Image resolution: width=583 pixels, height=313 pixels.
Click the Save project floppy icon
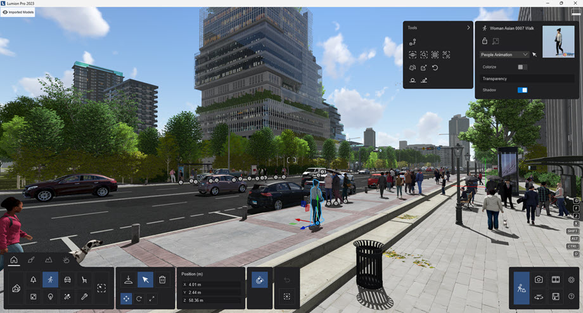(x=555, y=297)
